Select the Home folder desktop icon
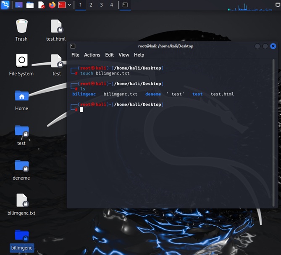This screenshot has width=281, height=255. pyautogui.click(x=21, y=100)
